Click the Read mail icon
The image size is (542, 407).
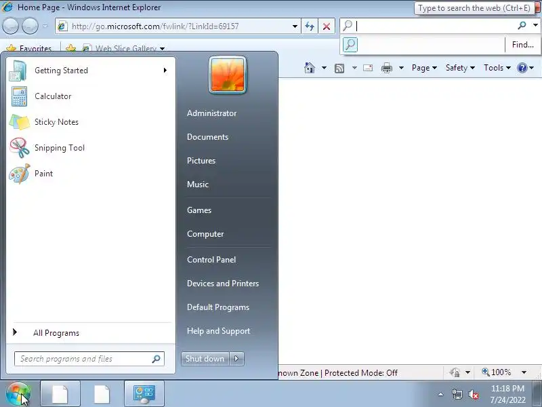point(368,68)
